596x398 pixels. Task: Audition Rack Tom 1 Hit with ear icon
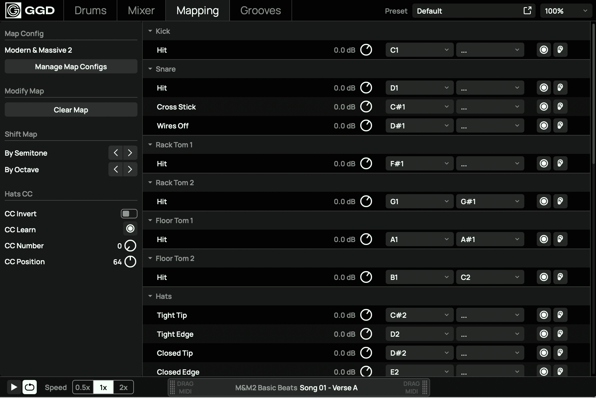[x=560, y=163]
